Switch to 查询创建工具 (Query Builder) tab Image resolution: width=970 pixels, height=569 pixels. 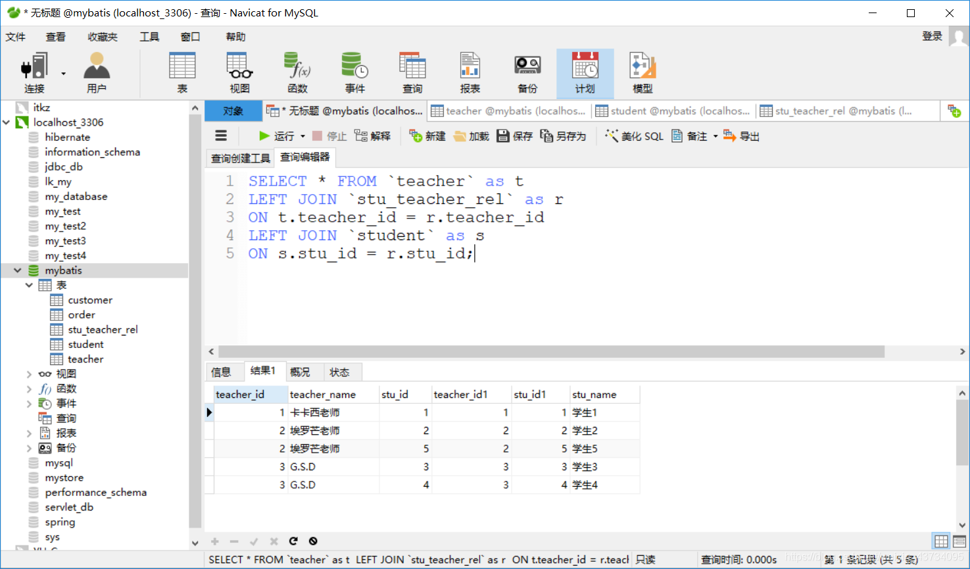pyautogui.click(x=241, y=158)
